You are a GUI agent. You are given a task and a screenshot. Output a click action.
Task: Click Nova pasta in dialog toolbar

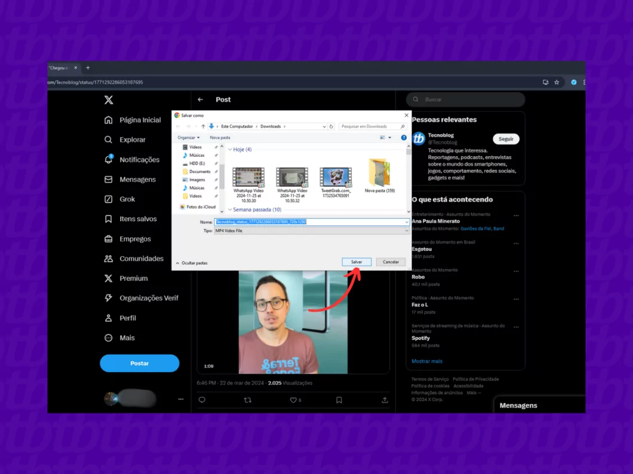pos(220,138)
